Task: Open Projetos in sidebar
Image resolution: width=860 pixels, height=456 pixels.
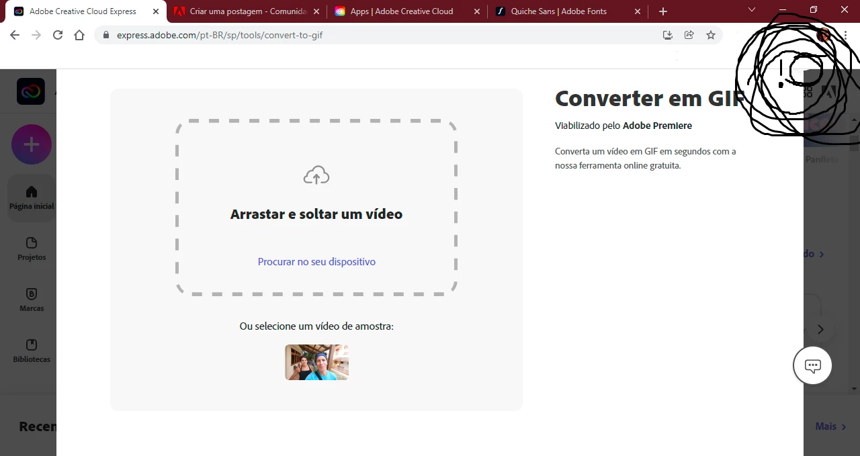Action: [32, 248]
